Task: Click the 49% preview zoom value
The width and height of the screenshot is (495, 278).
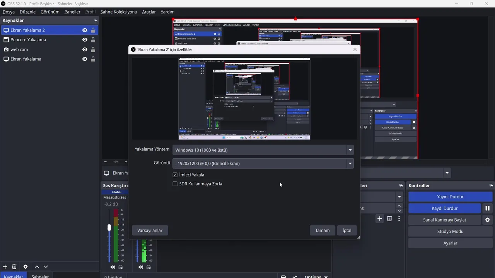Action: pos(116,162)
